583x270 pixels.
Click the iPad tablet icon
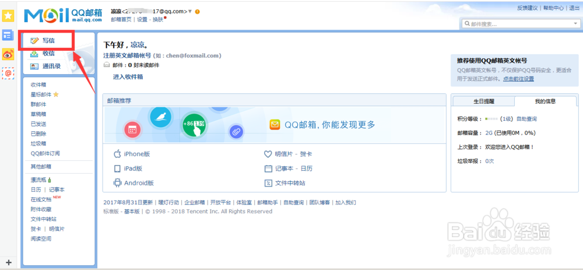coord(117,169)
